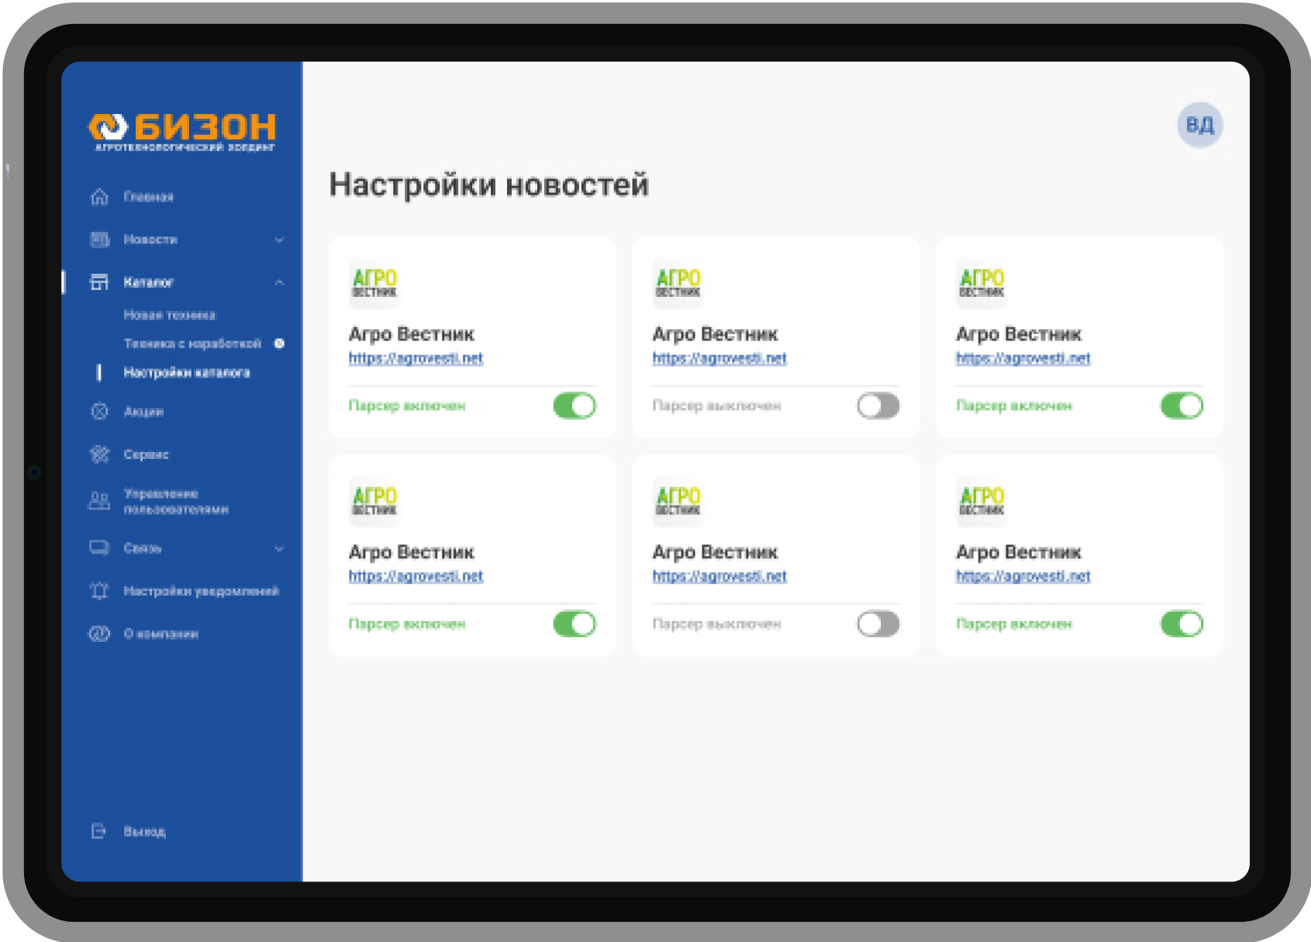Image resolution: width=1311 pixels, height=942 pixels.
Task: Open the agrovesti.net link in the top-left card
Action: (416, 358)
